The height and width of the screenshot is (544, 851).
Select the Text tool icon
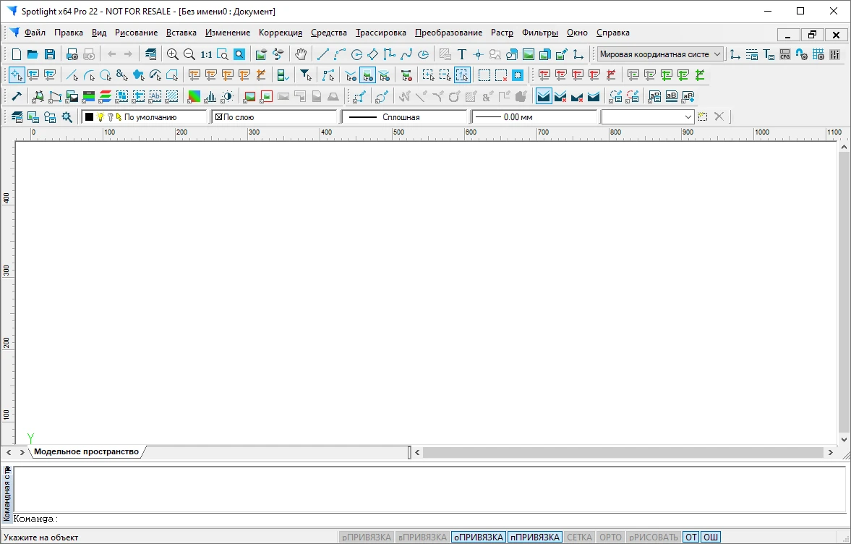coord(462,54)
